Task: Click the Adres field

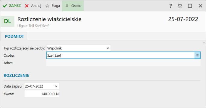Action: pos(123,63)
